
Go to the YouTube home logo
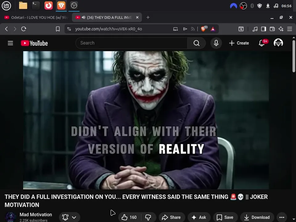click(34, 43)
